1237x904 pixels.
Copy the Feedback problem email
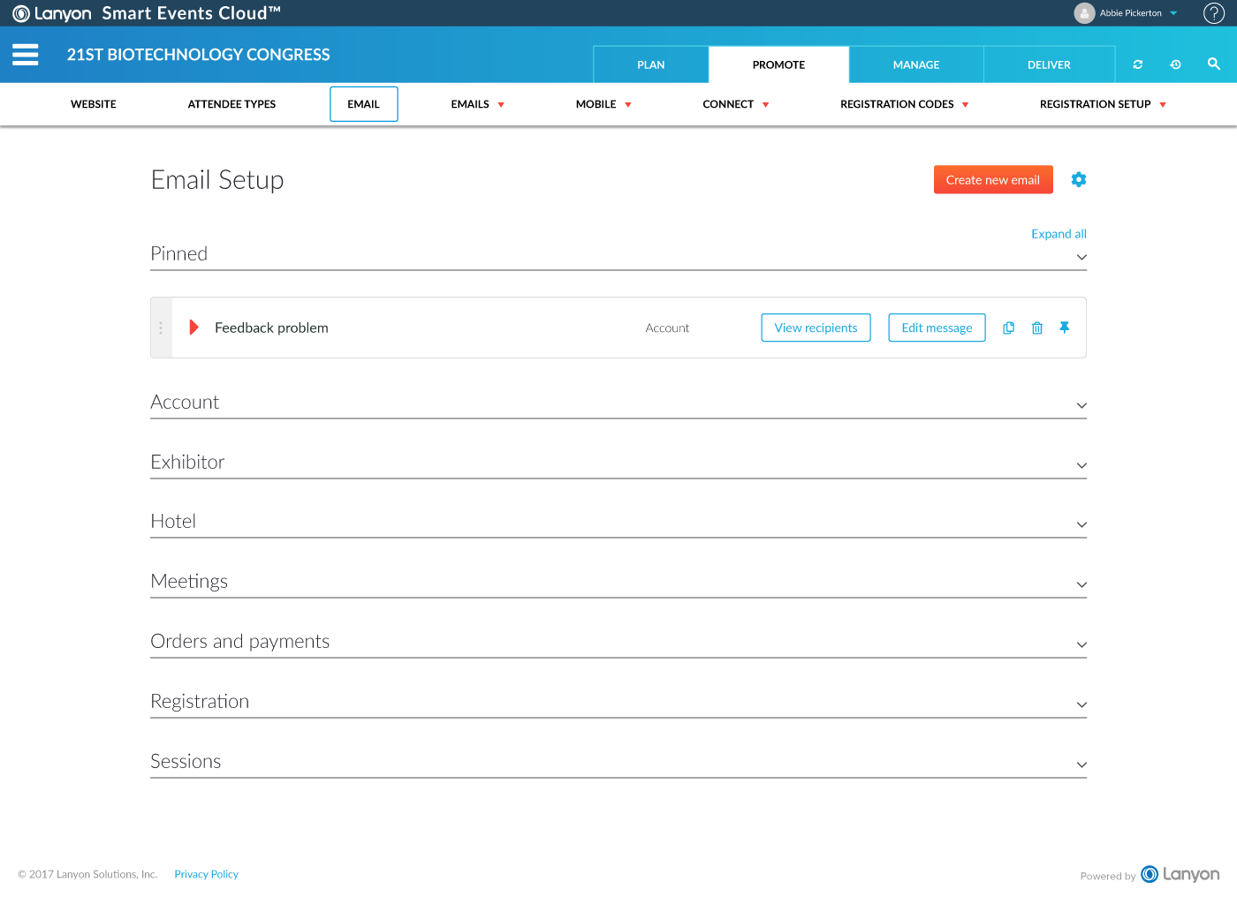click(1008, 328)
